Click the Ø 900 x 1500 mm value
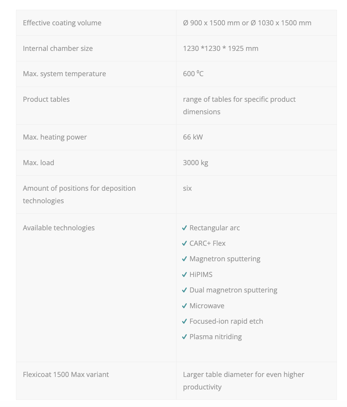347x407 pixels. [x=211, y=23]
